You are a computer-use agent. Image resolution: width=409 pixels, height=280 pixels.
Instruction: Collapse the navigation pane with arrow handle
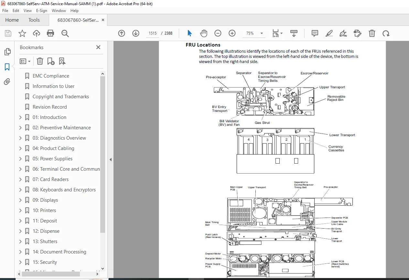110,159
